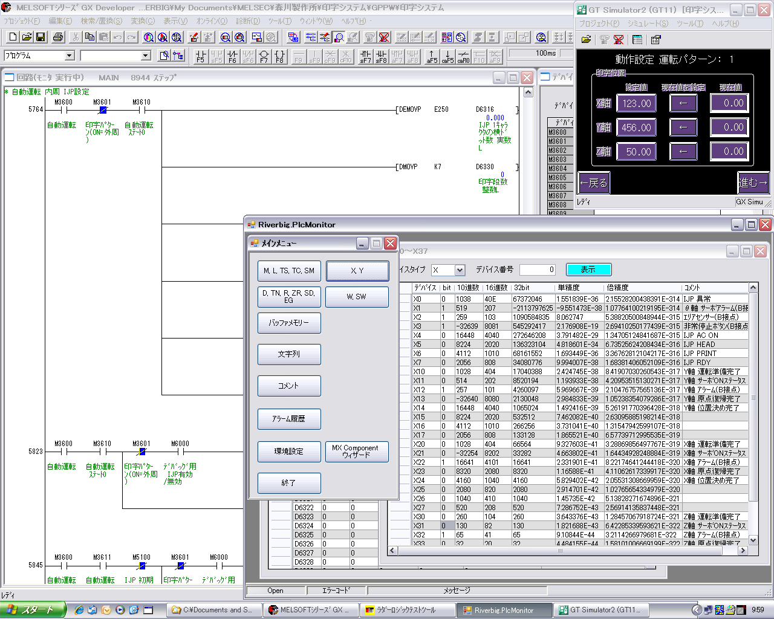Click the Instruction search magnifier icon

tap(163, 37)
